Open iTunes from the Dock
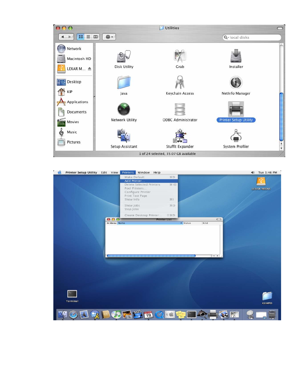Image resolution: width=303 pixels, height=392 pixels. click(x=117, y=315)
